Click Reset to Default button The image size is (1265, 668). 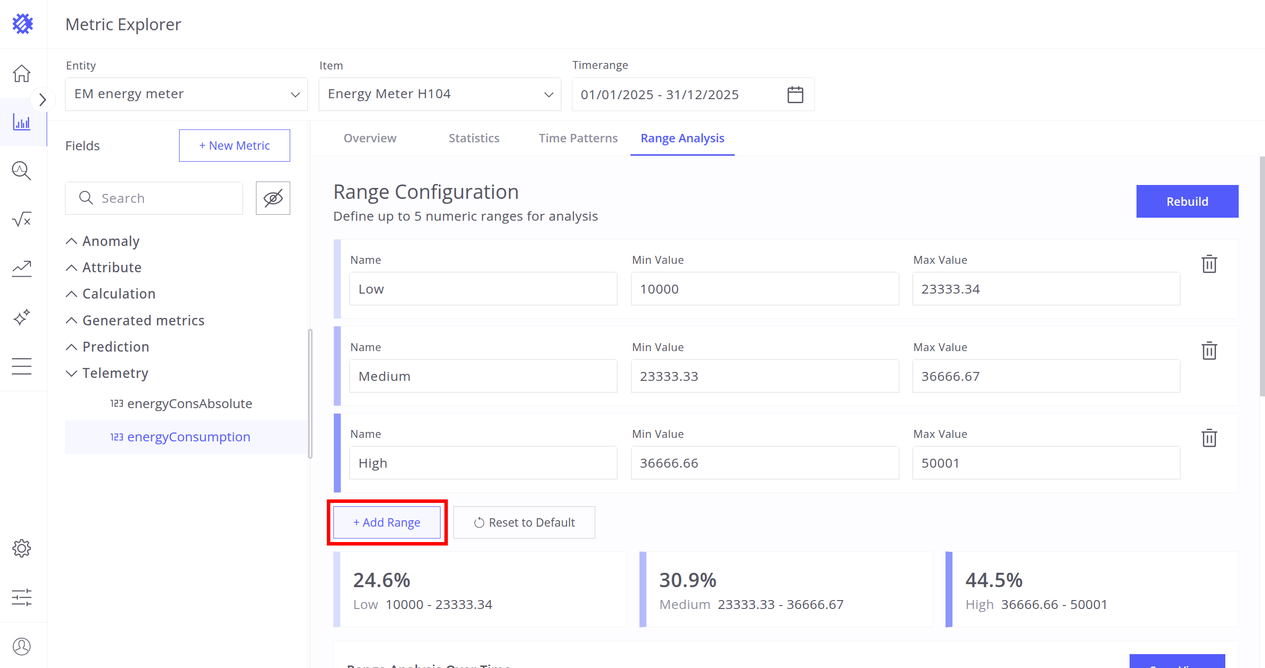[x=524, y=522]
